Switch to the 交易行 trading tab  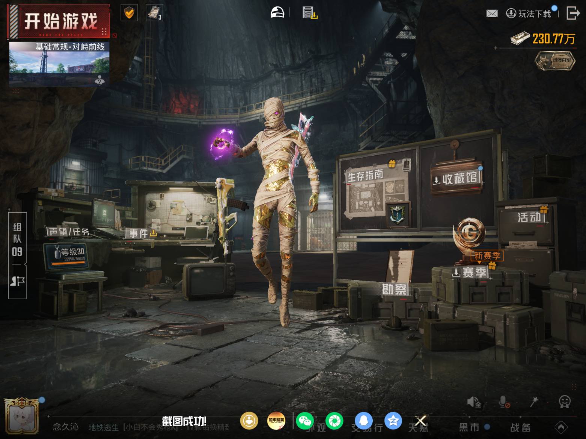click(x=367, y=427)
